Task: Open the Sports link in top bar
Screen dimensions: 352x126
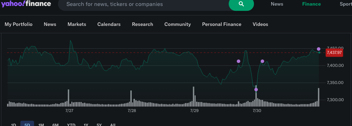Action: (x=346, y=4)
